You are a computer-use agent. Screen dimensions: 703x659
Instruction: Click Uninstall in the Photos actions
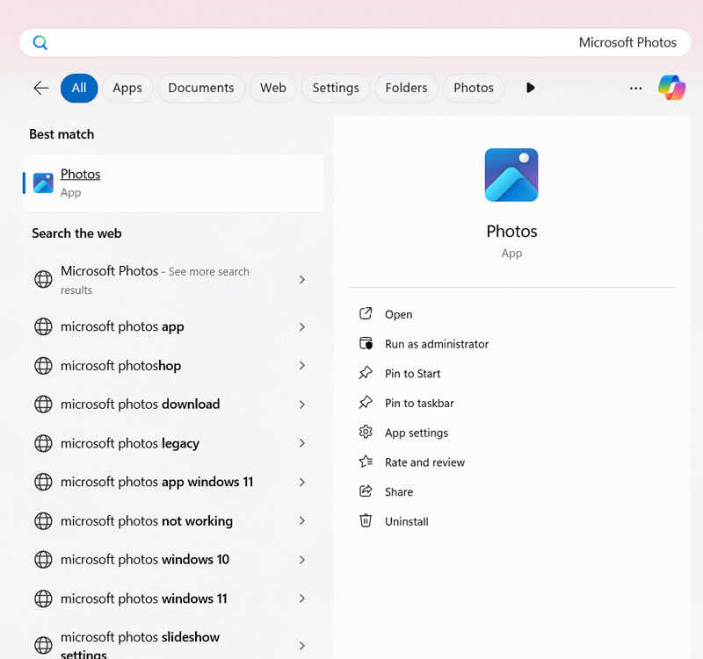pyautogui.click(x=407, y=521)
